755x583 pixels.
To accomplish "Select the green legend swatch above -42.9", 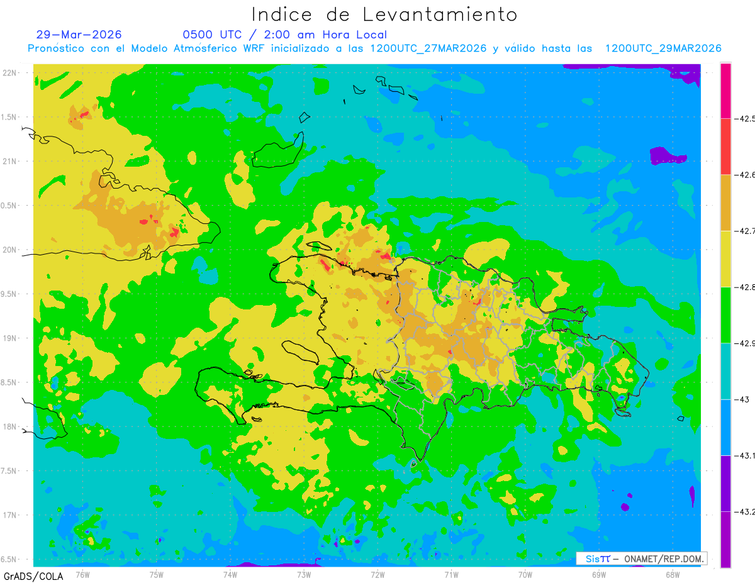I will coord(725,314).
